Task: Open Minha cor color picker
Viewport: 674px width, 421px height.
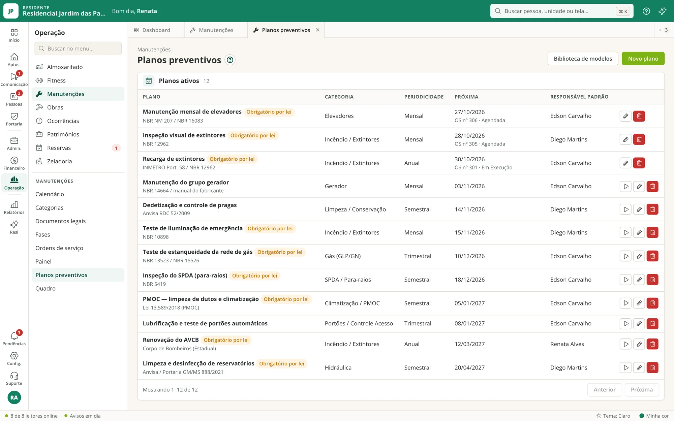Action: click(654, 416)
